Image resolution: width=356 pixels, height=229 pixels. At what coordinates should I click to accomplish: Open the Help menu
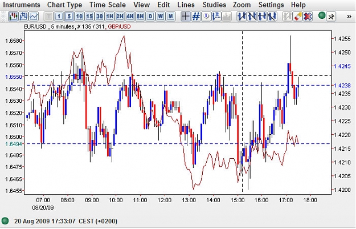298,5
